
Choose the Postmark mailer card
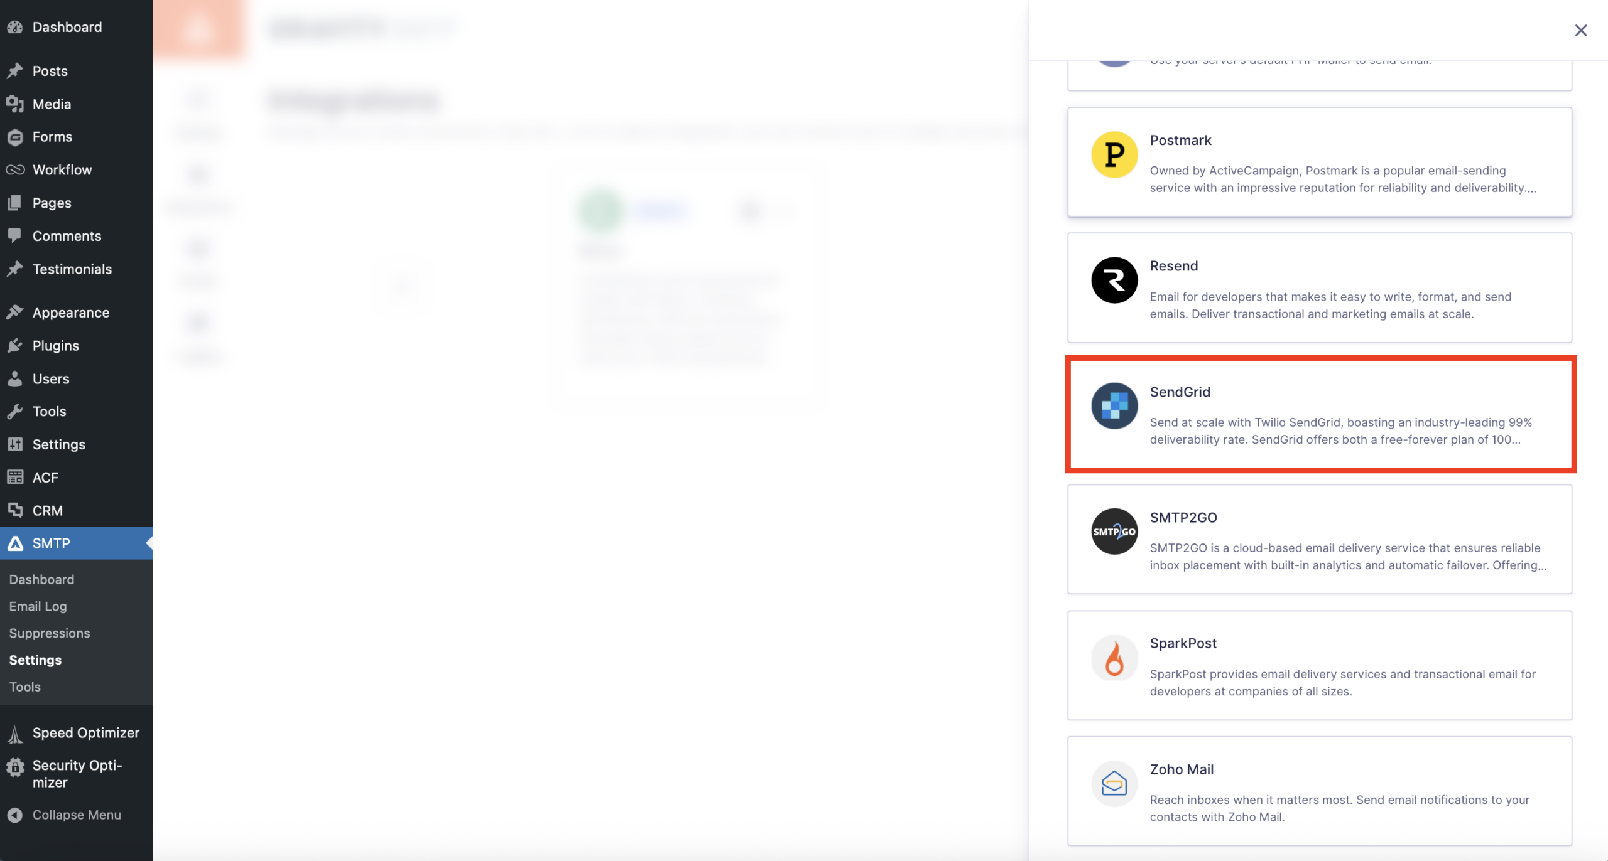tap(1319, 162)
